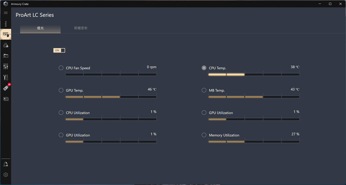Select the Devices icon in the sidebar
346x185 pixels.
[6, 34]
